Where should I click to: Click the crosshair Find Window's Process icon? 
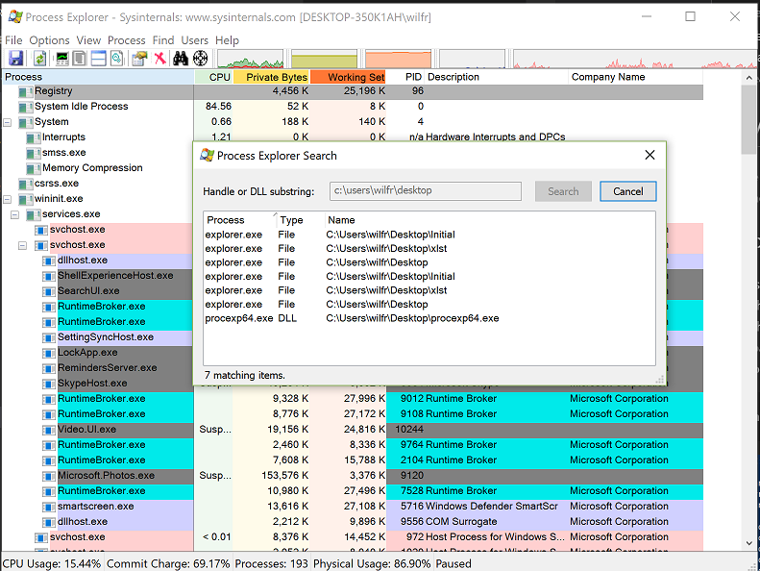(200, 59)
